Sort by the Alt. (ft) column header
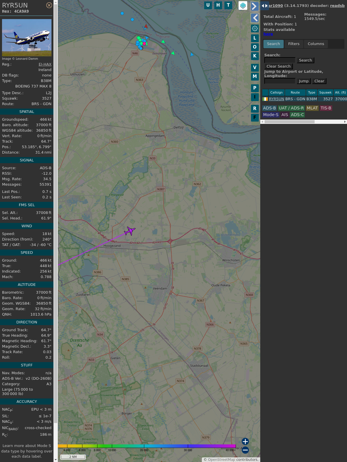The image size is (347, 462). click(340, 93)
